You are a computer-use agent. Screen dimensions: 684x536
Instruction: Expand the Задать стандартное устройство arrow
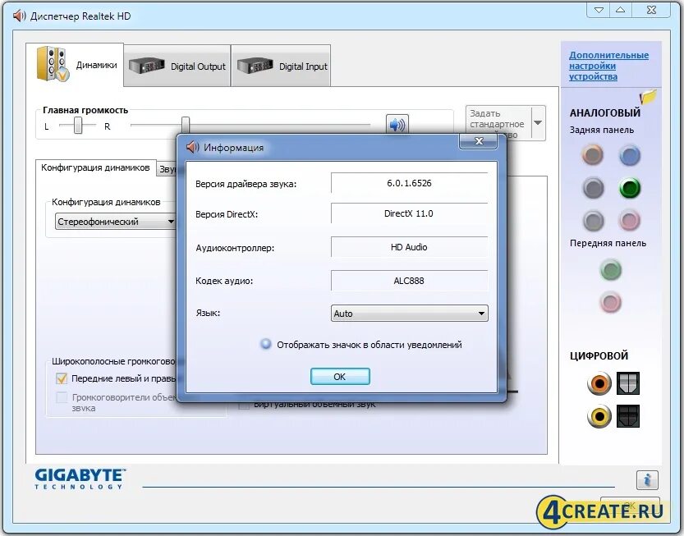[538, 123]
